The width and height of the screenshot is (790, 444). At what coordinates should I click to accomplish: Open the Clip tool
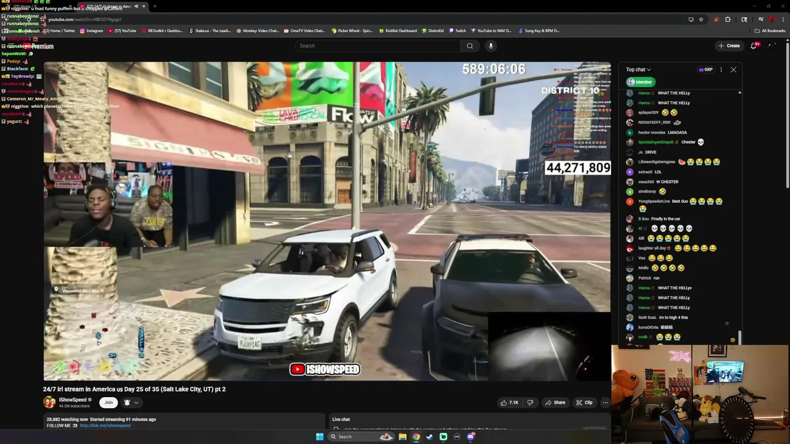pyautogui.click(x=584, y=403)
